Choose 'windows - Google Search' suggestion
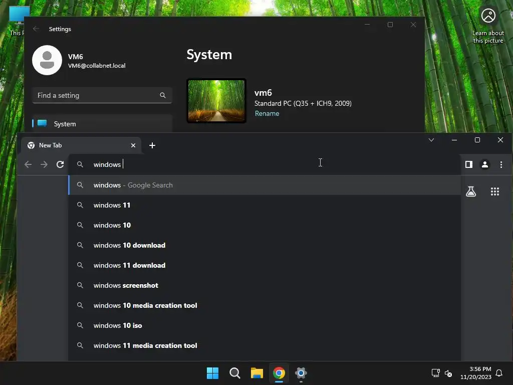The image size is (513, 385). pyautogui.click(x=265, y=185)
